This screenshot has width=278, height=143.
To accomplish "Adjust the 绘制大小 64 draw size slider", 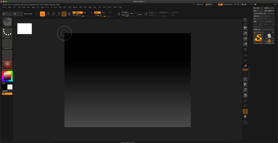I will [x=132, y=15].
